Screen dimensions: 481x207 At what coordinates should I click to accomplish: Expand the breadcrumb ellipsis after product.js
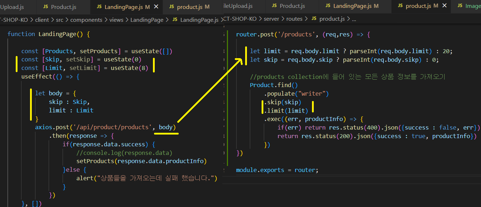click(354, 19)
